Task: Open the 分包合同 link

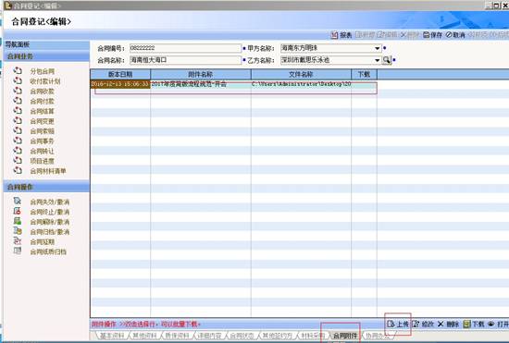Action: (43, 71)
